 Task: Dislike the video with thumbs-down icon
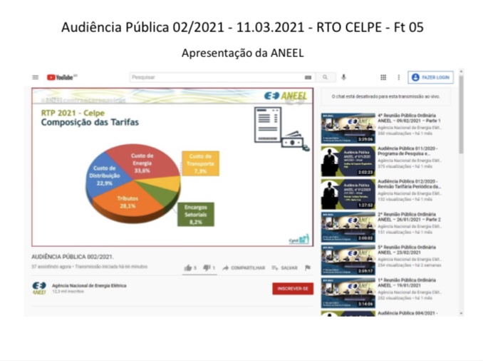[207, 268]
